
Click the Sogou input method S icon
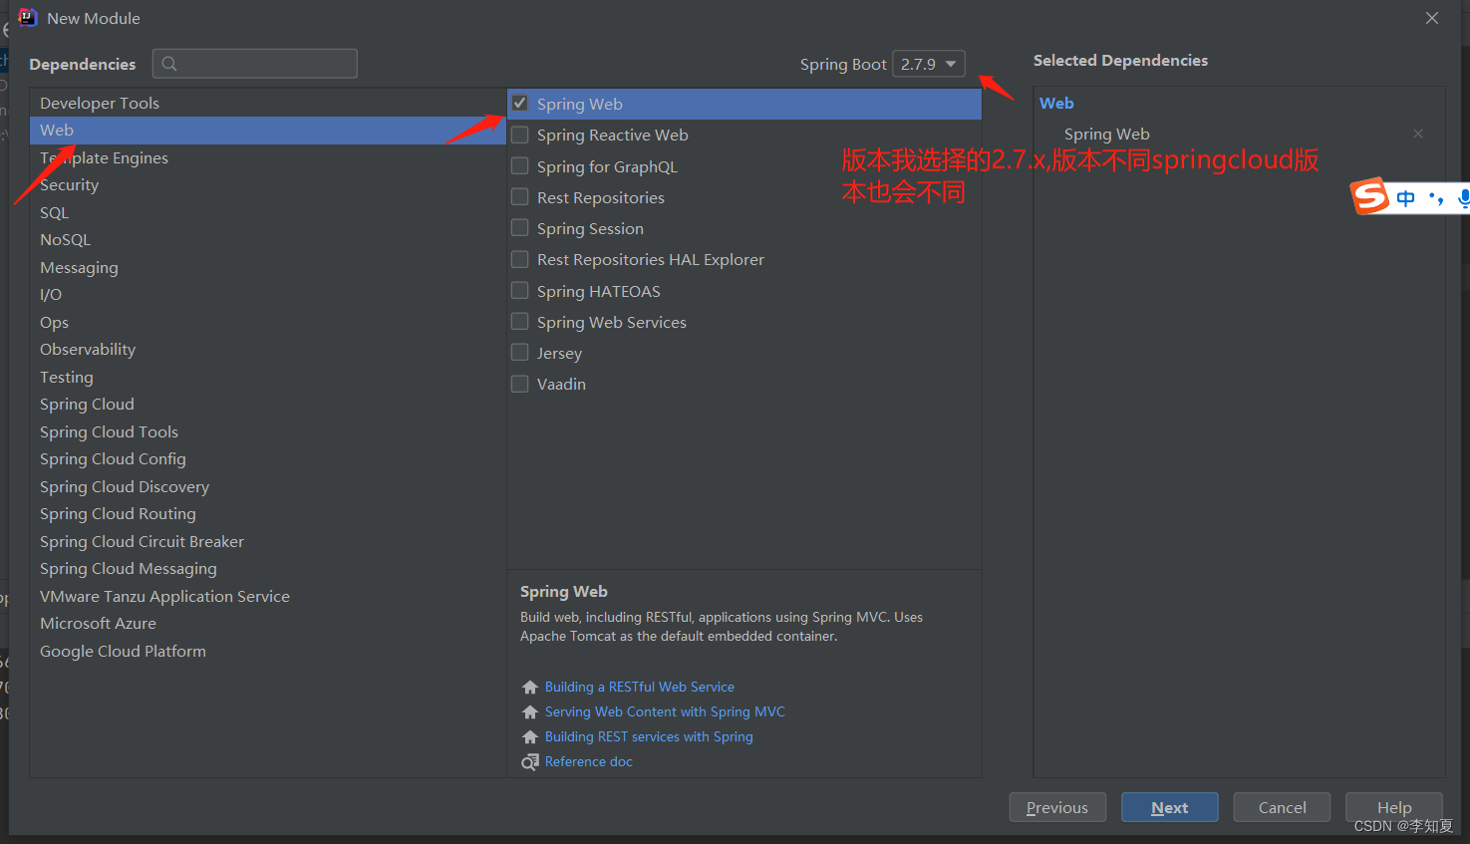[x=1370, y=196]
